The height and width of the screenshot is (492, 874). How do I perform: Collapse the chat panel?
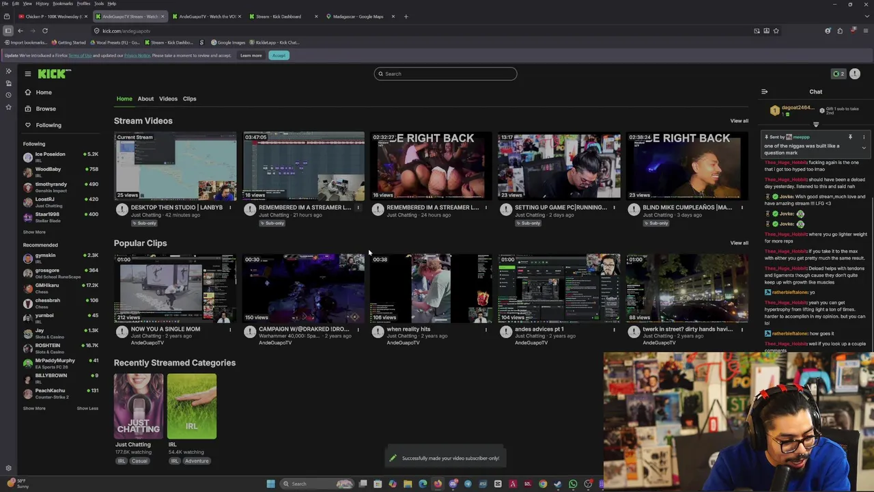[764, 92]
